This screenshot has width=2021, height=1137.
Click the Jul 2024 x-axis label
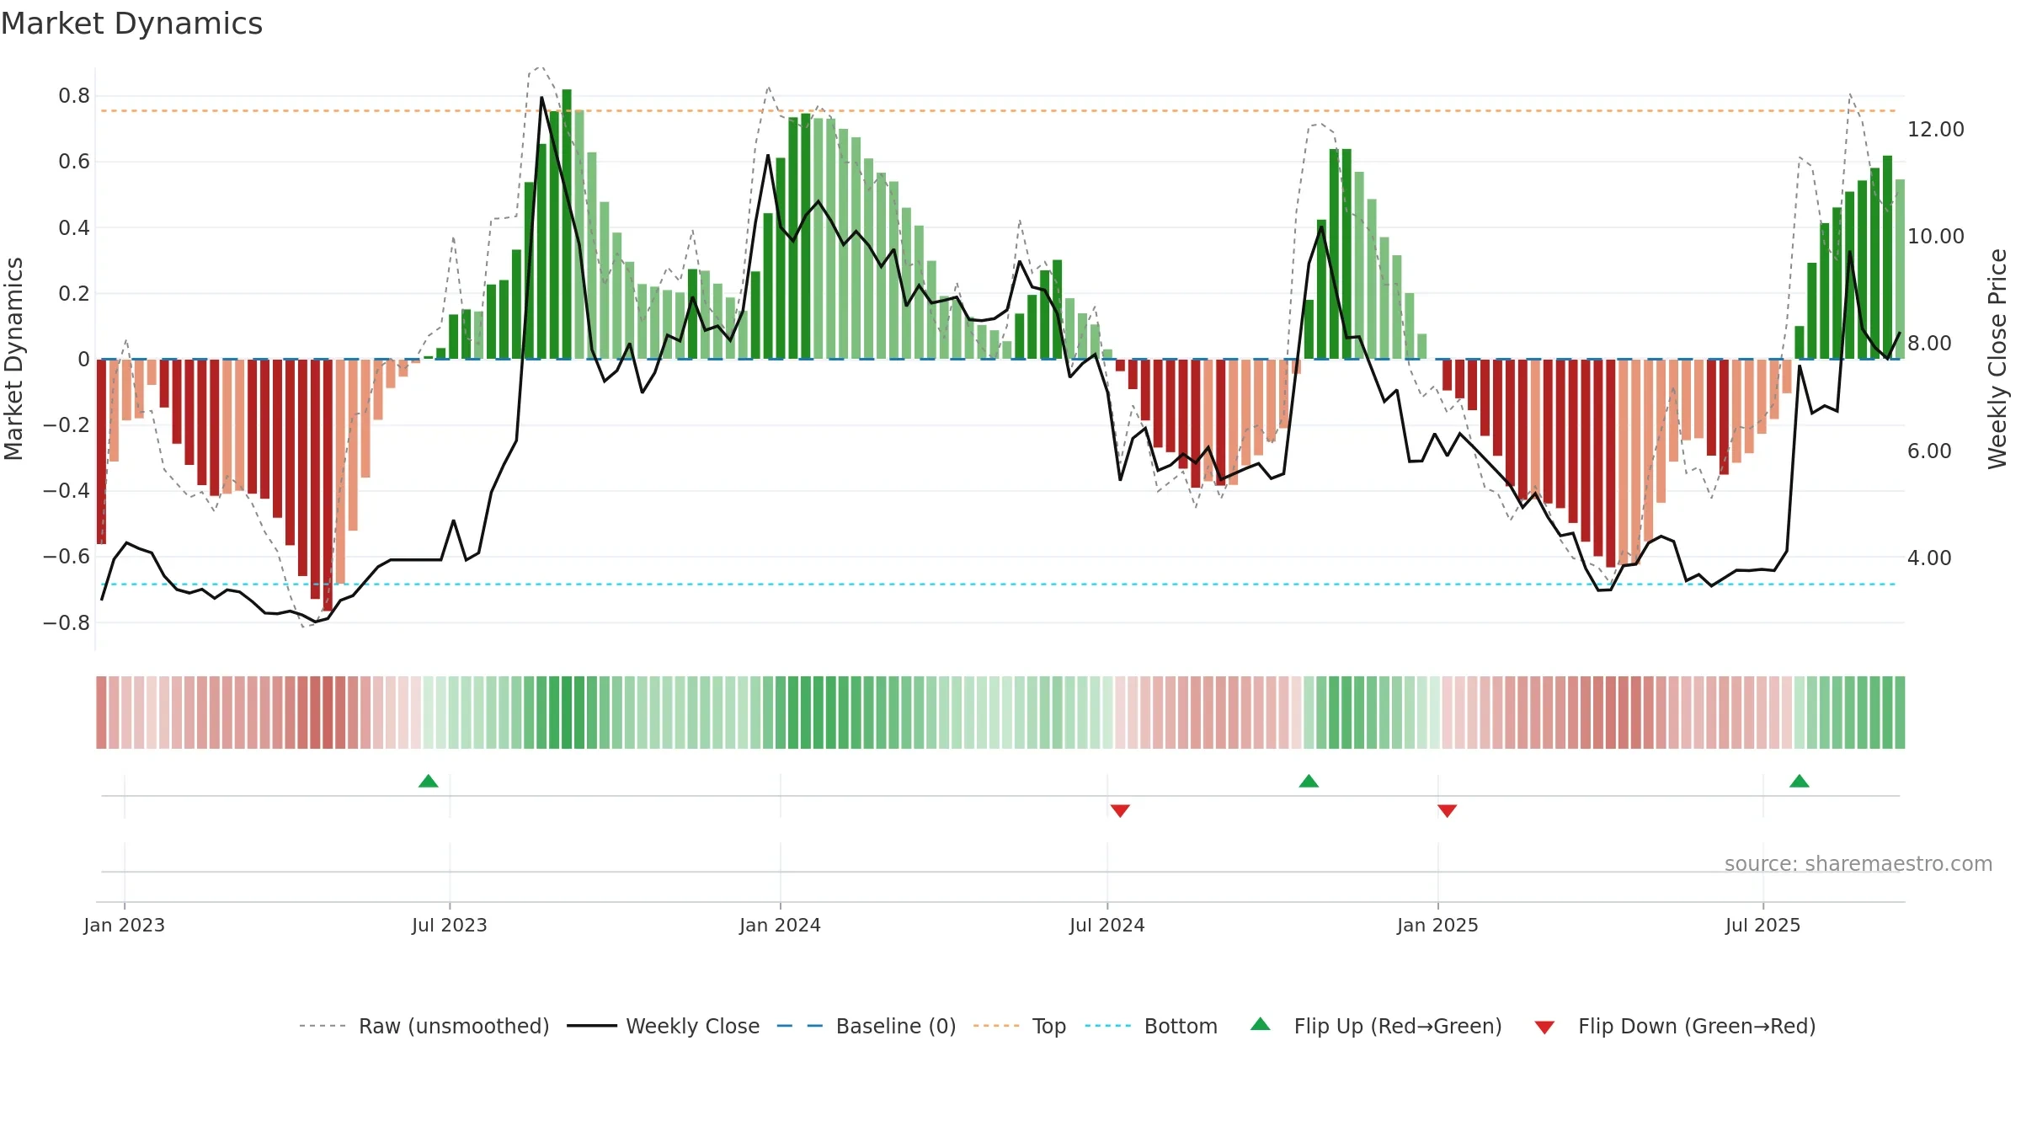1107,925
